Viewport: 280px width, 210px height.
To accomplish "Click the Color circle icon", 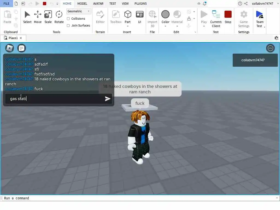I will [165, 14].
